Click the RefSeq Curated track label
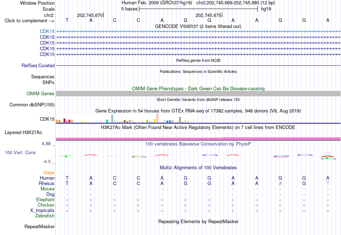The height and width of the screenshot is (235, 341). [x=38, y=65]
